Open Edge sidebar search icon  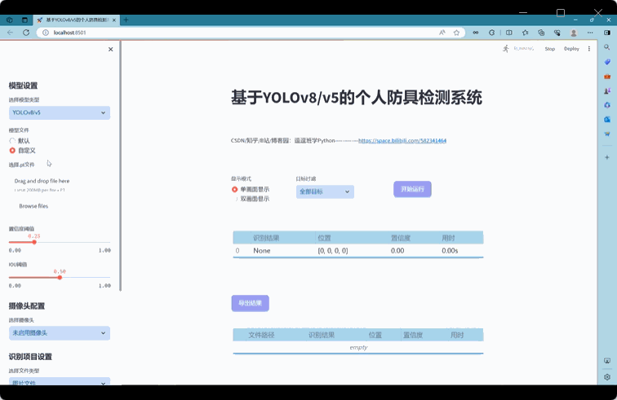[607, 47]
